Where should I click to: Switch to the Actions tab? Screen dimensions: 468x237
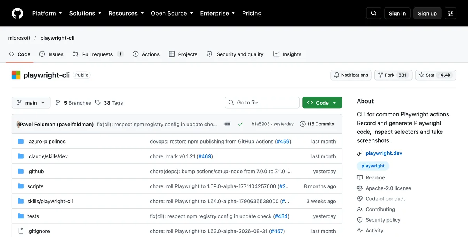(146, 54)
